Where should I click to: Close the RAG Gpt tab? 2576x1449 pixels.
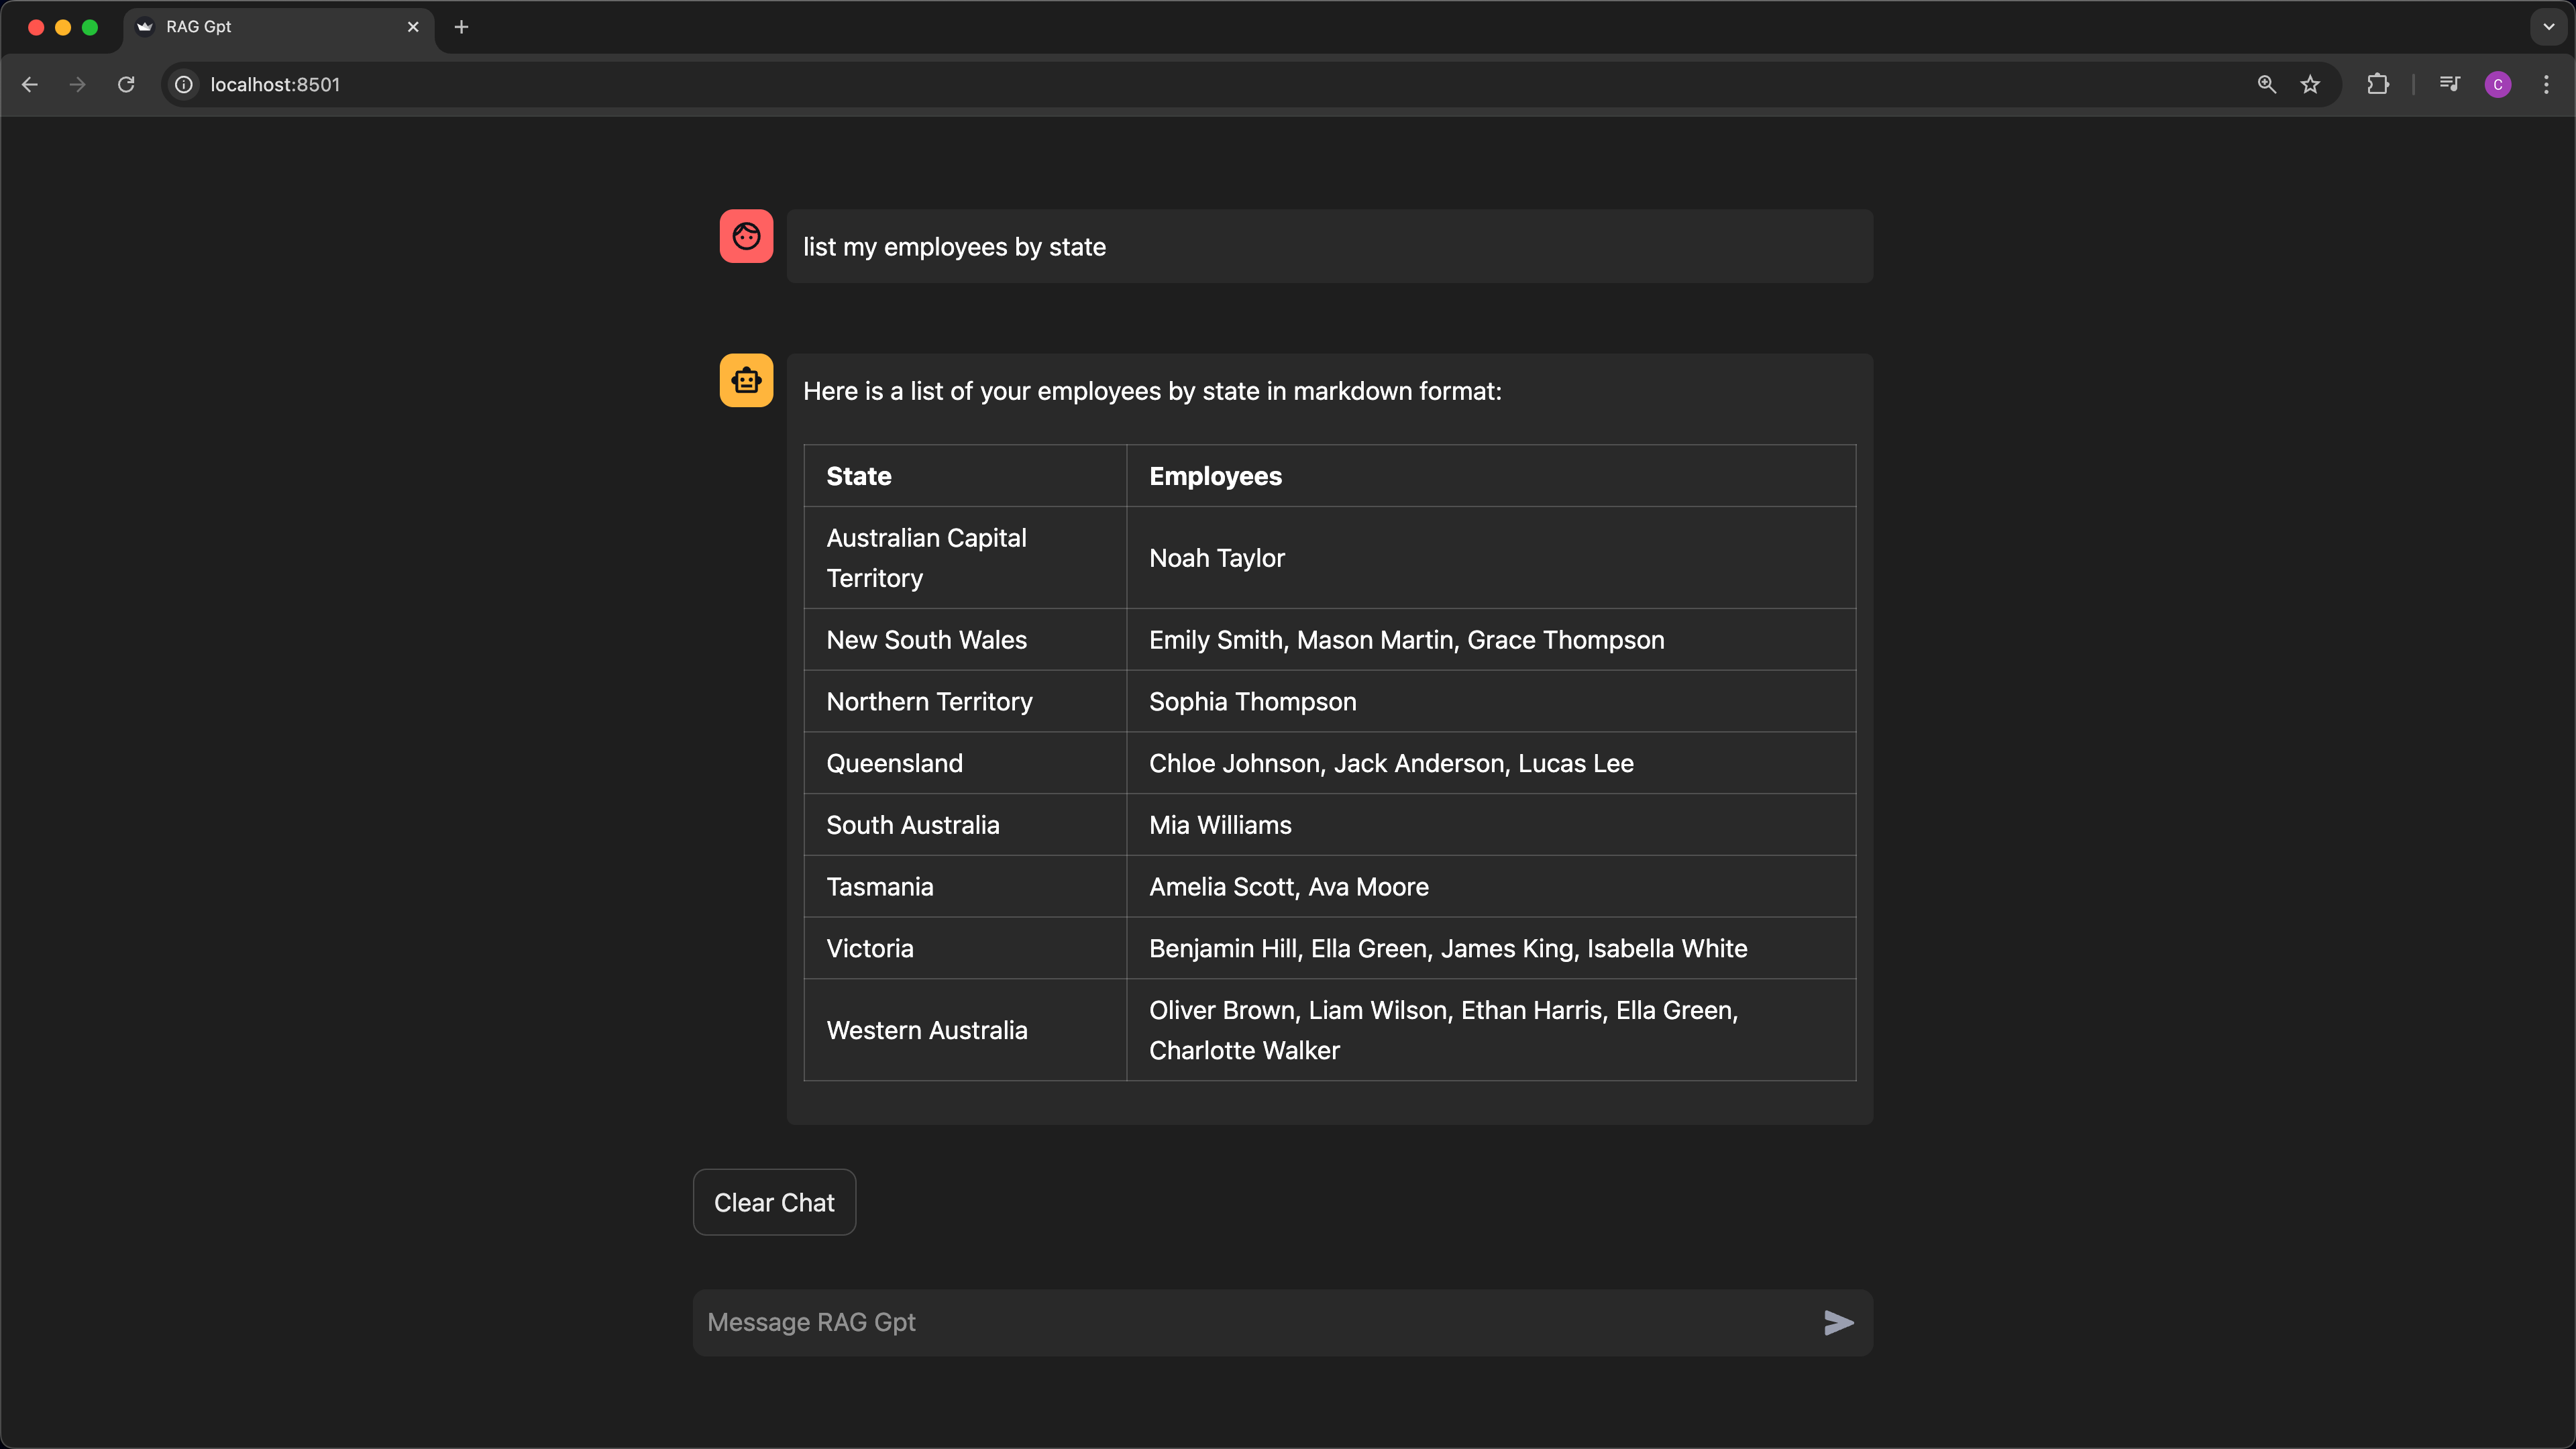coord(413,27)
